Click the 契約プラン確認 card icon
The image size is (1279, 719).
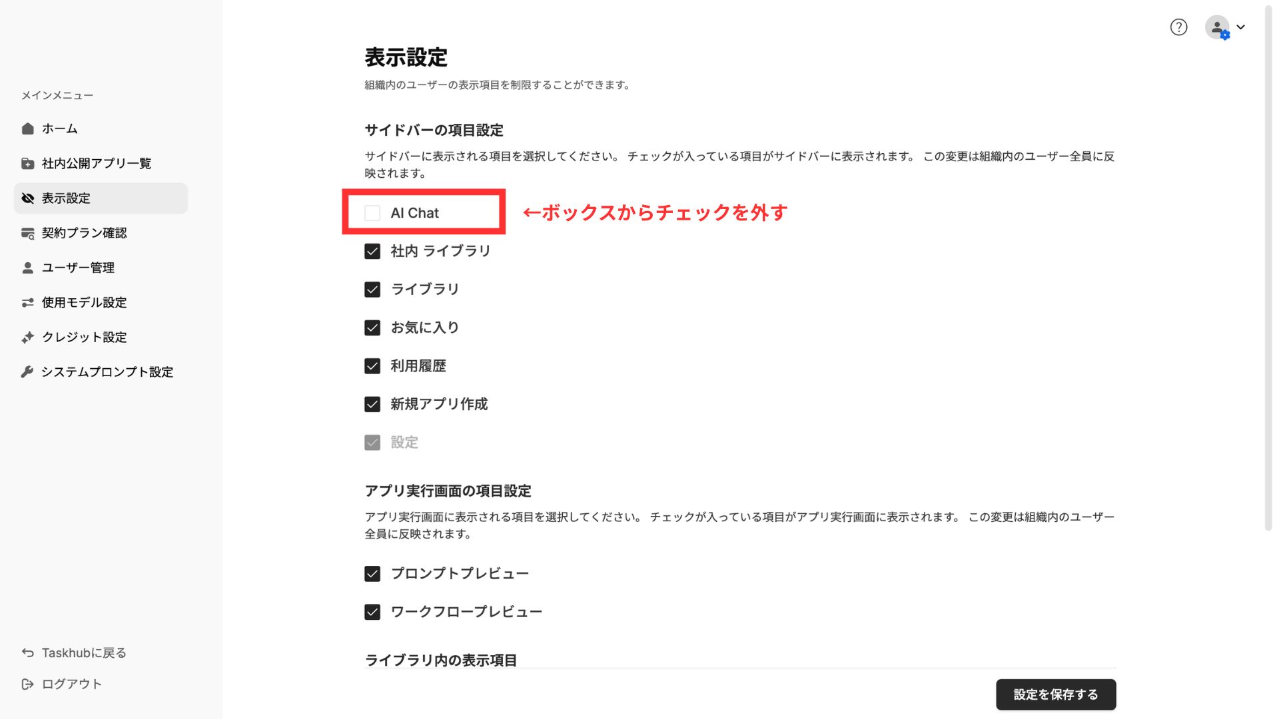(27, 233)
